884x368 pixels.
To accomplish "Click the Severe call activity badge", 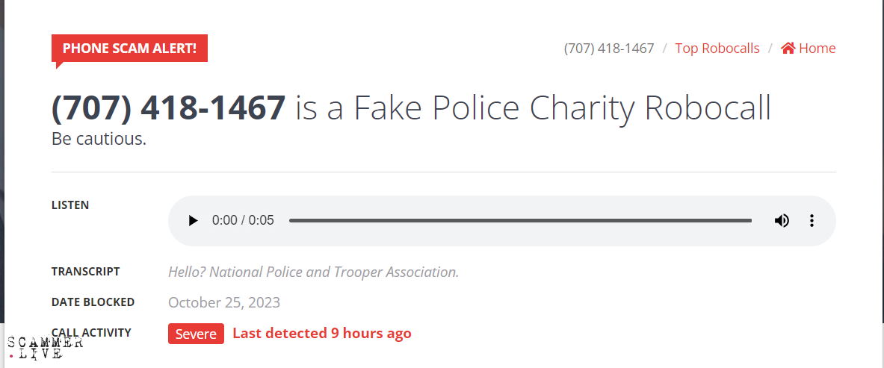I will click(196, 334).
